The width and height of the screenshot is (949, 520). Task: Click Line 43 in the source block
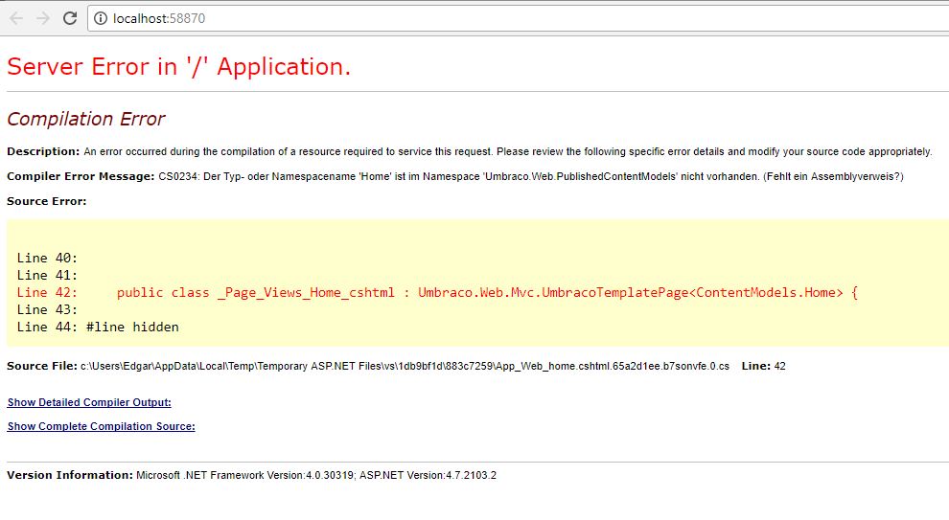[x=47, y=309]
